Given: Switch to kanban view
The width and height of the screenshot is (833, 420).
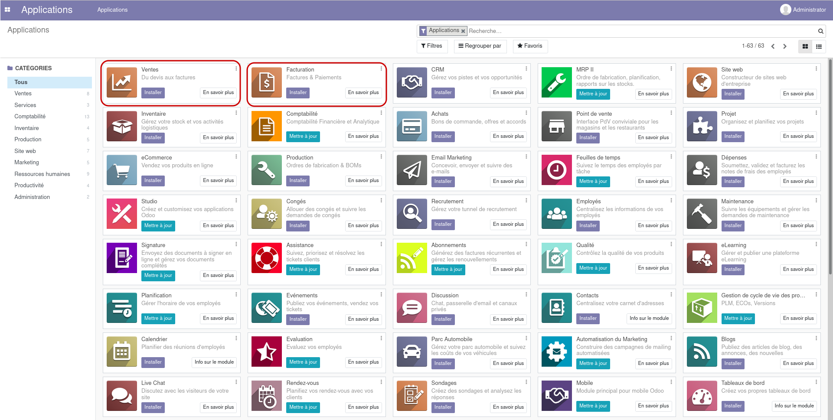Looking at the screenshot, I should pos(805,46).
